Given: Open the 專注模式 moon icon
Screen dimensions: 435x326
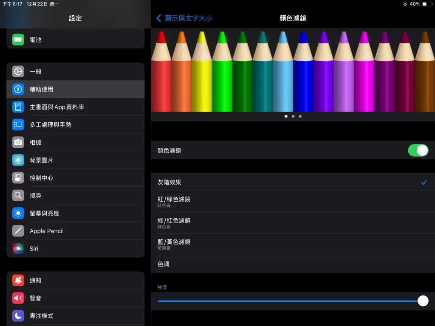Looking at the screenshot, I should (x=18, y=316).
